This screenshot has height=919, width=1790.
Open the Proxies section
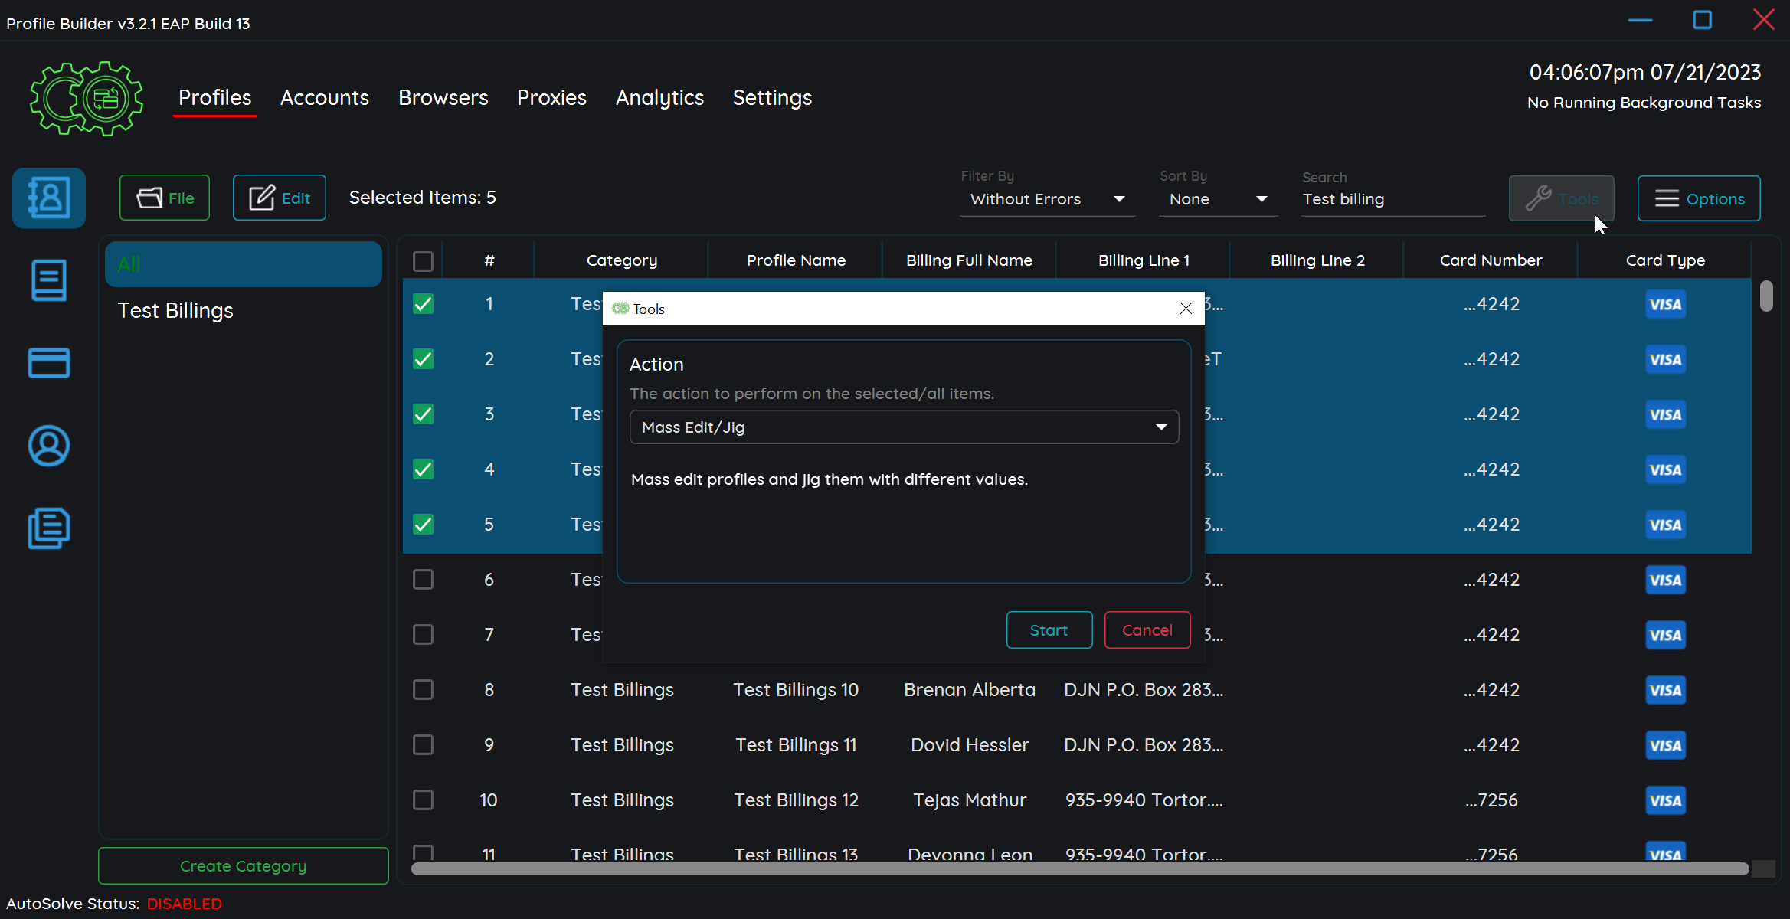coord(551,98)
